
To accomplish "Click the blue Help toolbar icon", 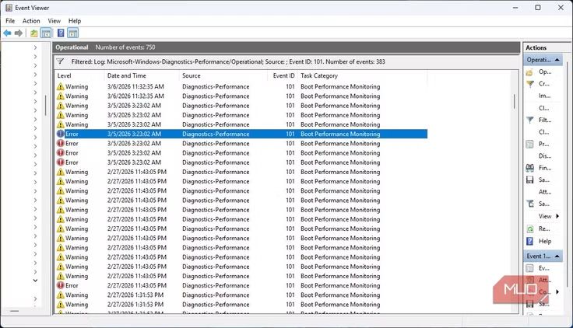I will [61, 33].
